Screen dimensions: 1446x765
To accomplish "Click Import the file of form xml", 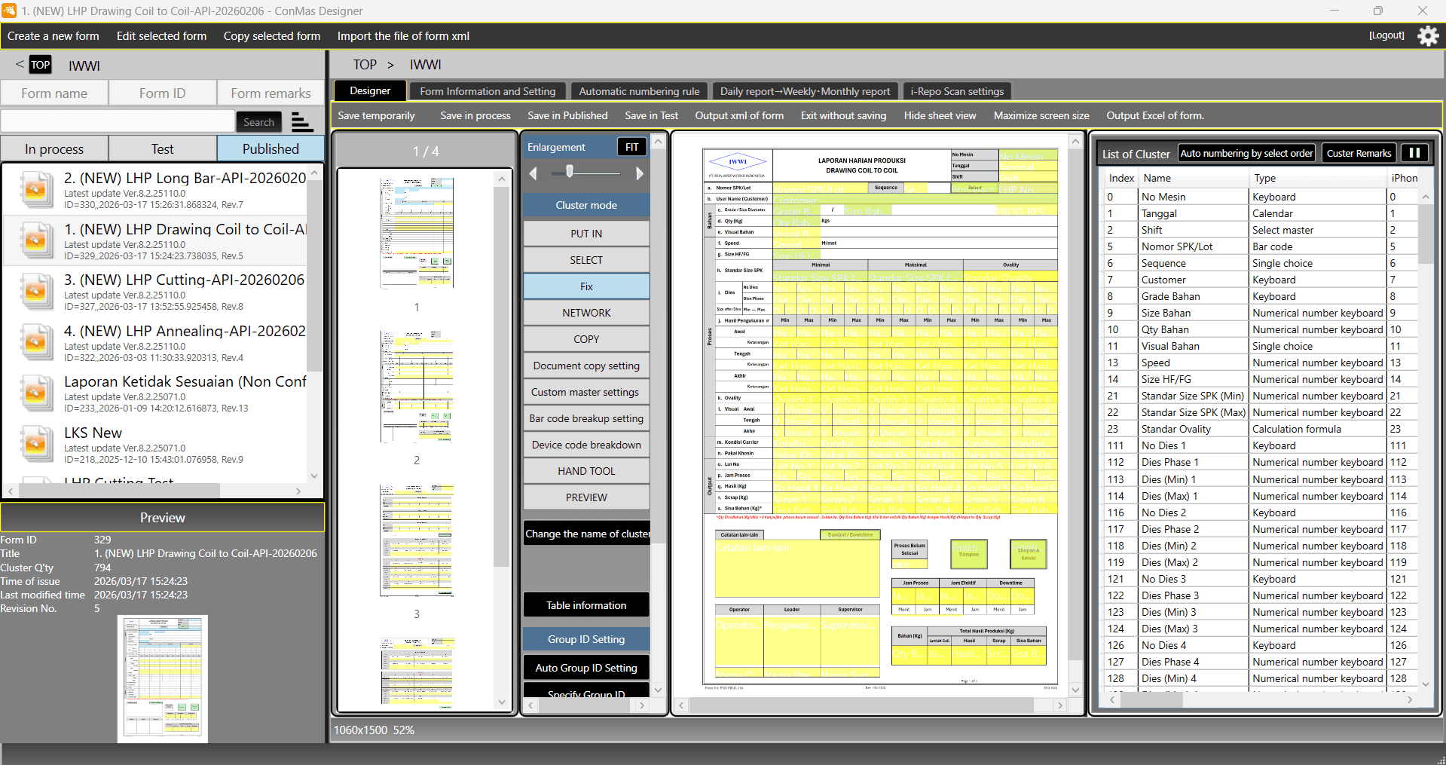I will (403, 36).
